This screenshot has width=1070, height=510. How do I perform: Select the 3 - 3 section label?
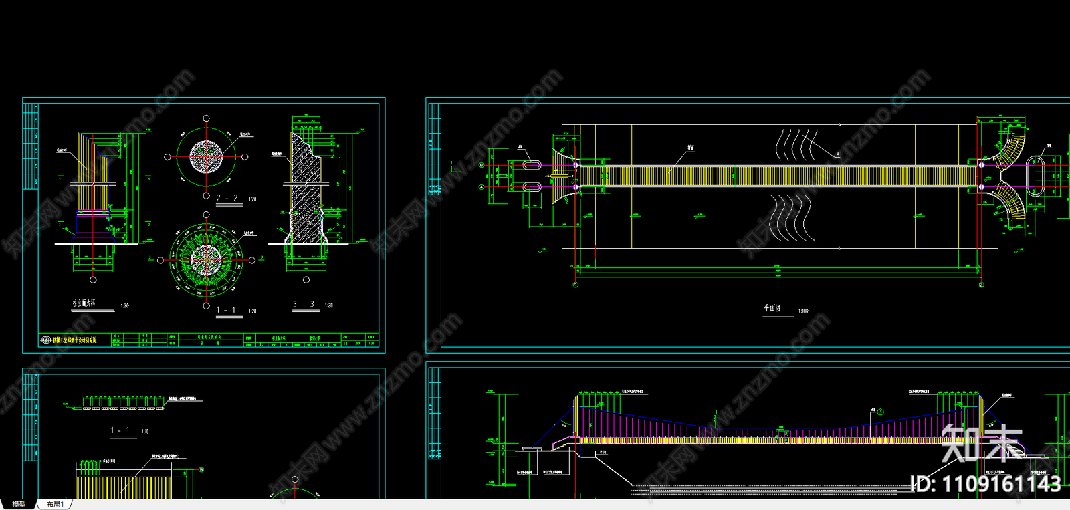click(x=304, y=304)
